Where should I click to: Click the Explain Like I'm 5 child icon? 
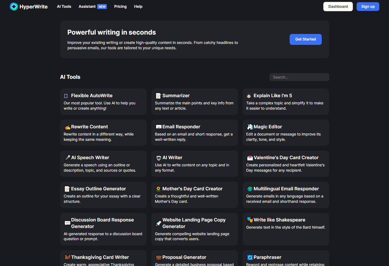pyautogui.click(x=249, y=96)
